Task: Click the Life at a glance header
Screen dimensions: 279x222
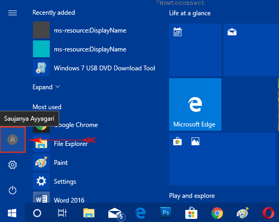Action: [190, 13]
